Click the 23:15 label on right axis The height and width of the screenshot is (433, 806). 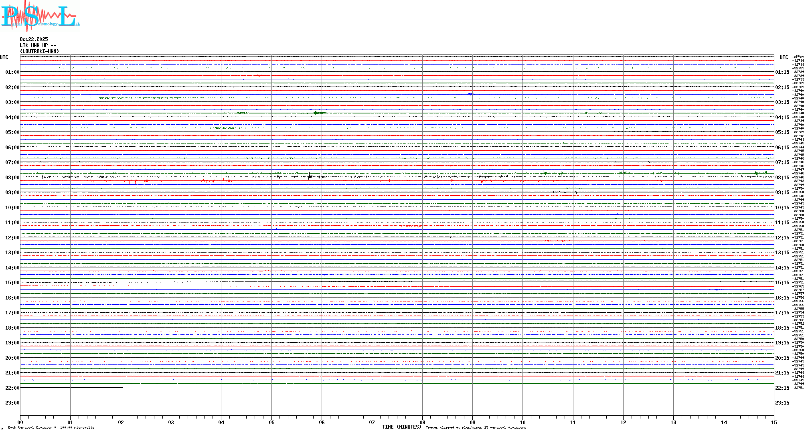pyautogui.click(x=782, y=403)
